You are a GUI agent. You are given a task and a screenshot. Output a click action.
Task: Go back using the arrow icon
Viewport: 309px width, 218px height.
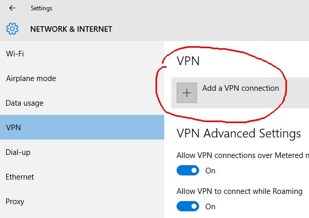[12, 8]
